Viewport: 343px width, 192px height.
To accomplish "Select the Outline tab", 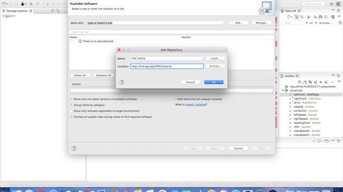I will (289, 76).
